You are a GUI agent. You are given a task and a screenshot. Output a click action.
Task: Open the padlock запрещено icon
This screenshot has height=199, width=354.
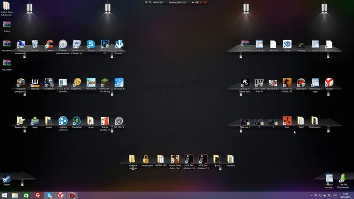coord(146,159)
